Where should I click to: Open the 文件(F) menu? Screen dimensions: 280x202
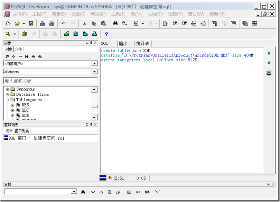pos(20,14)
